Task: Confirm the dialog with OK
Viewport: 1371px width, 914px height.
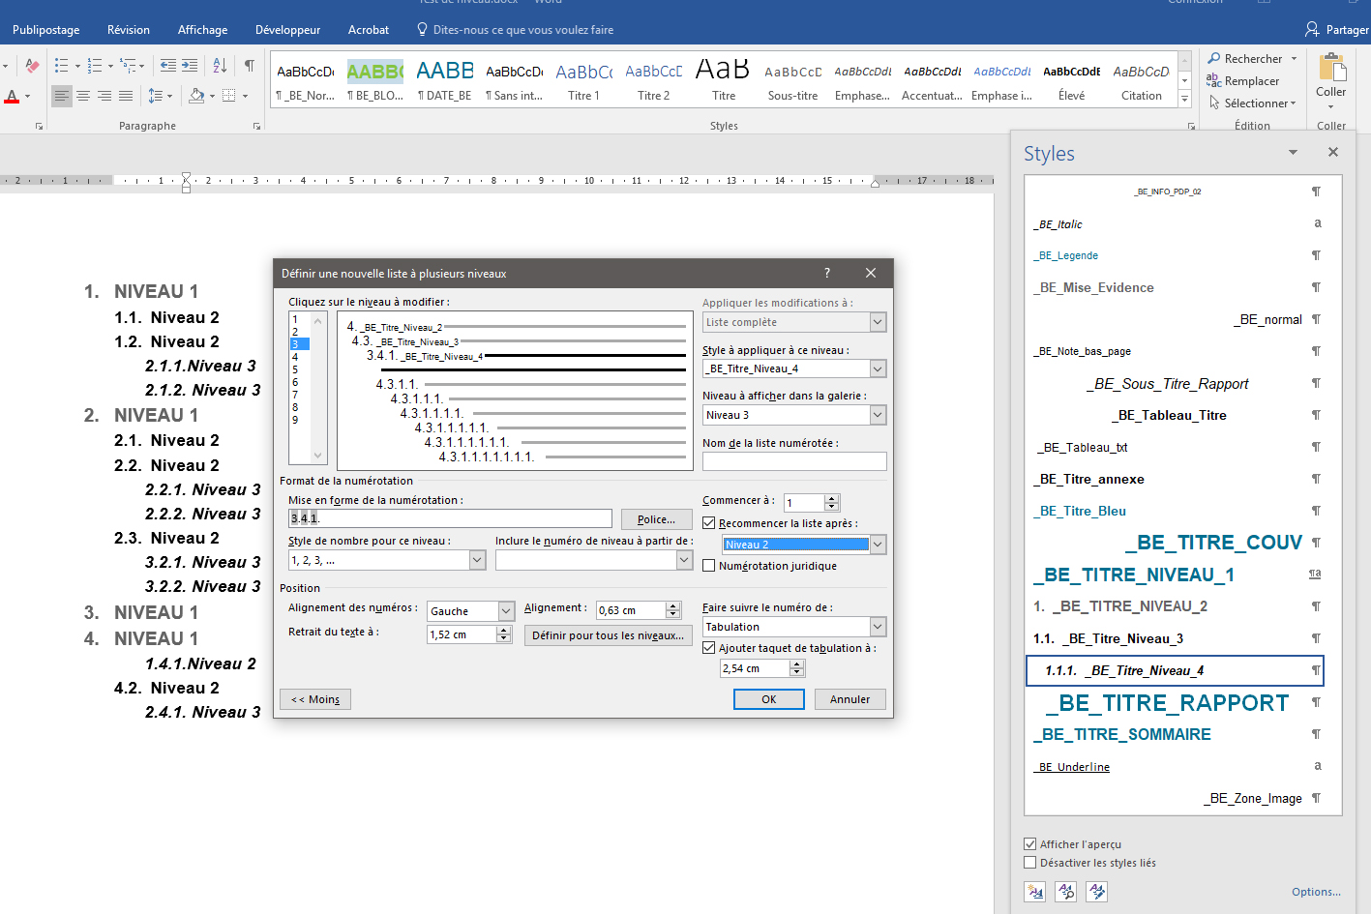Action: 769,699
